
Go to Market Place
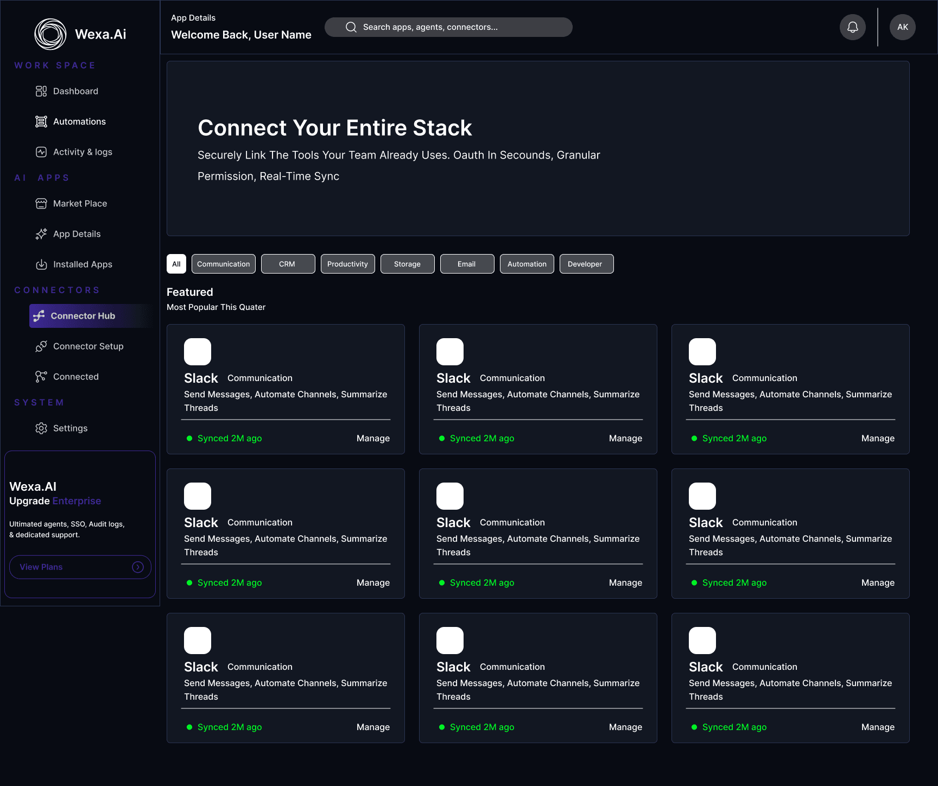coord(71,204)
